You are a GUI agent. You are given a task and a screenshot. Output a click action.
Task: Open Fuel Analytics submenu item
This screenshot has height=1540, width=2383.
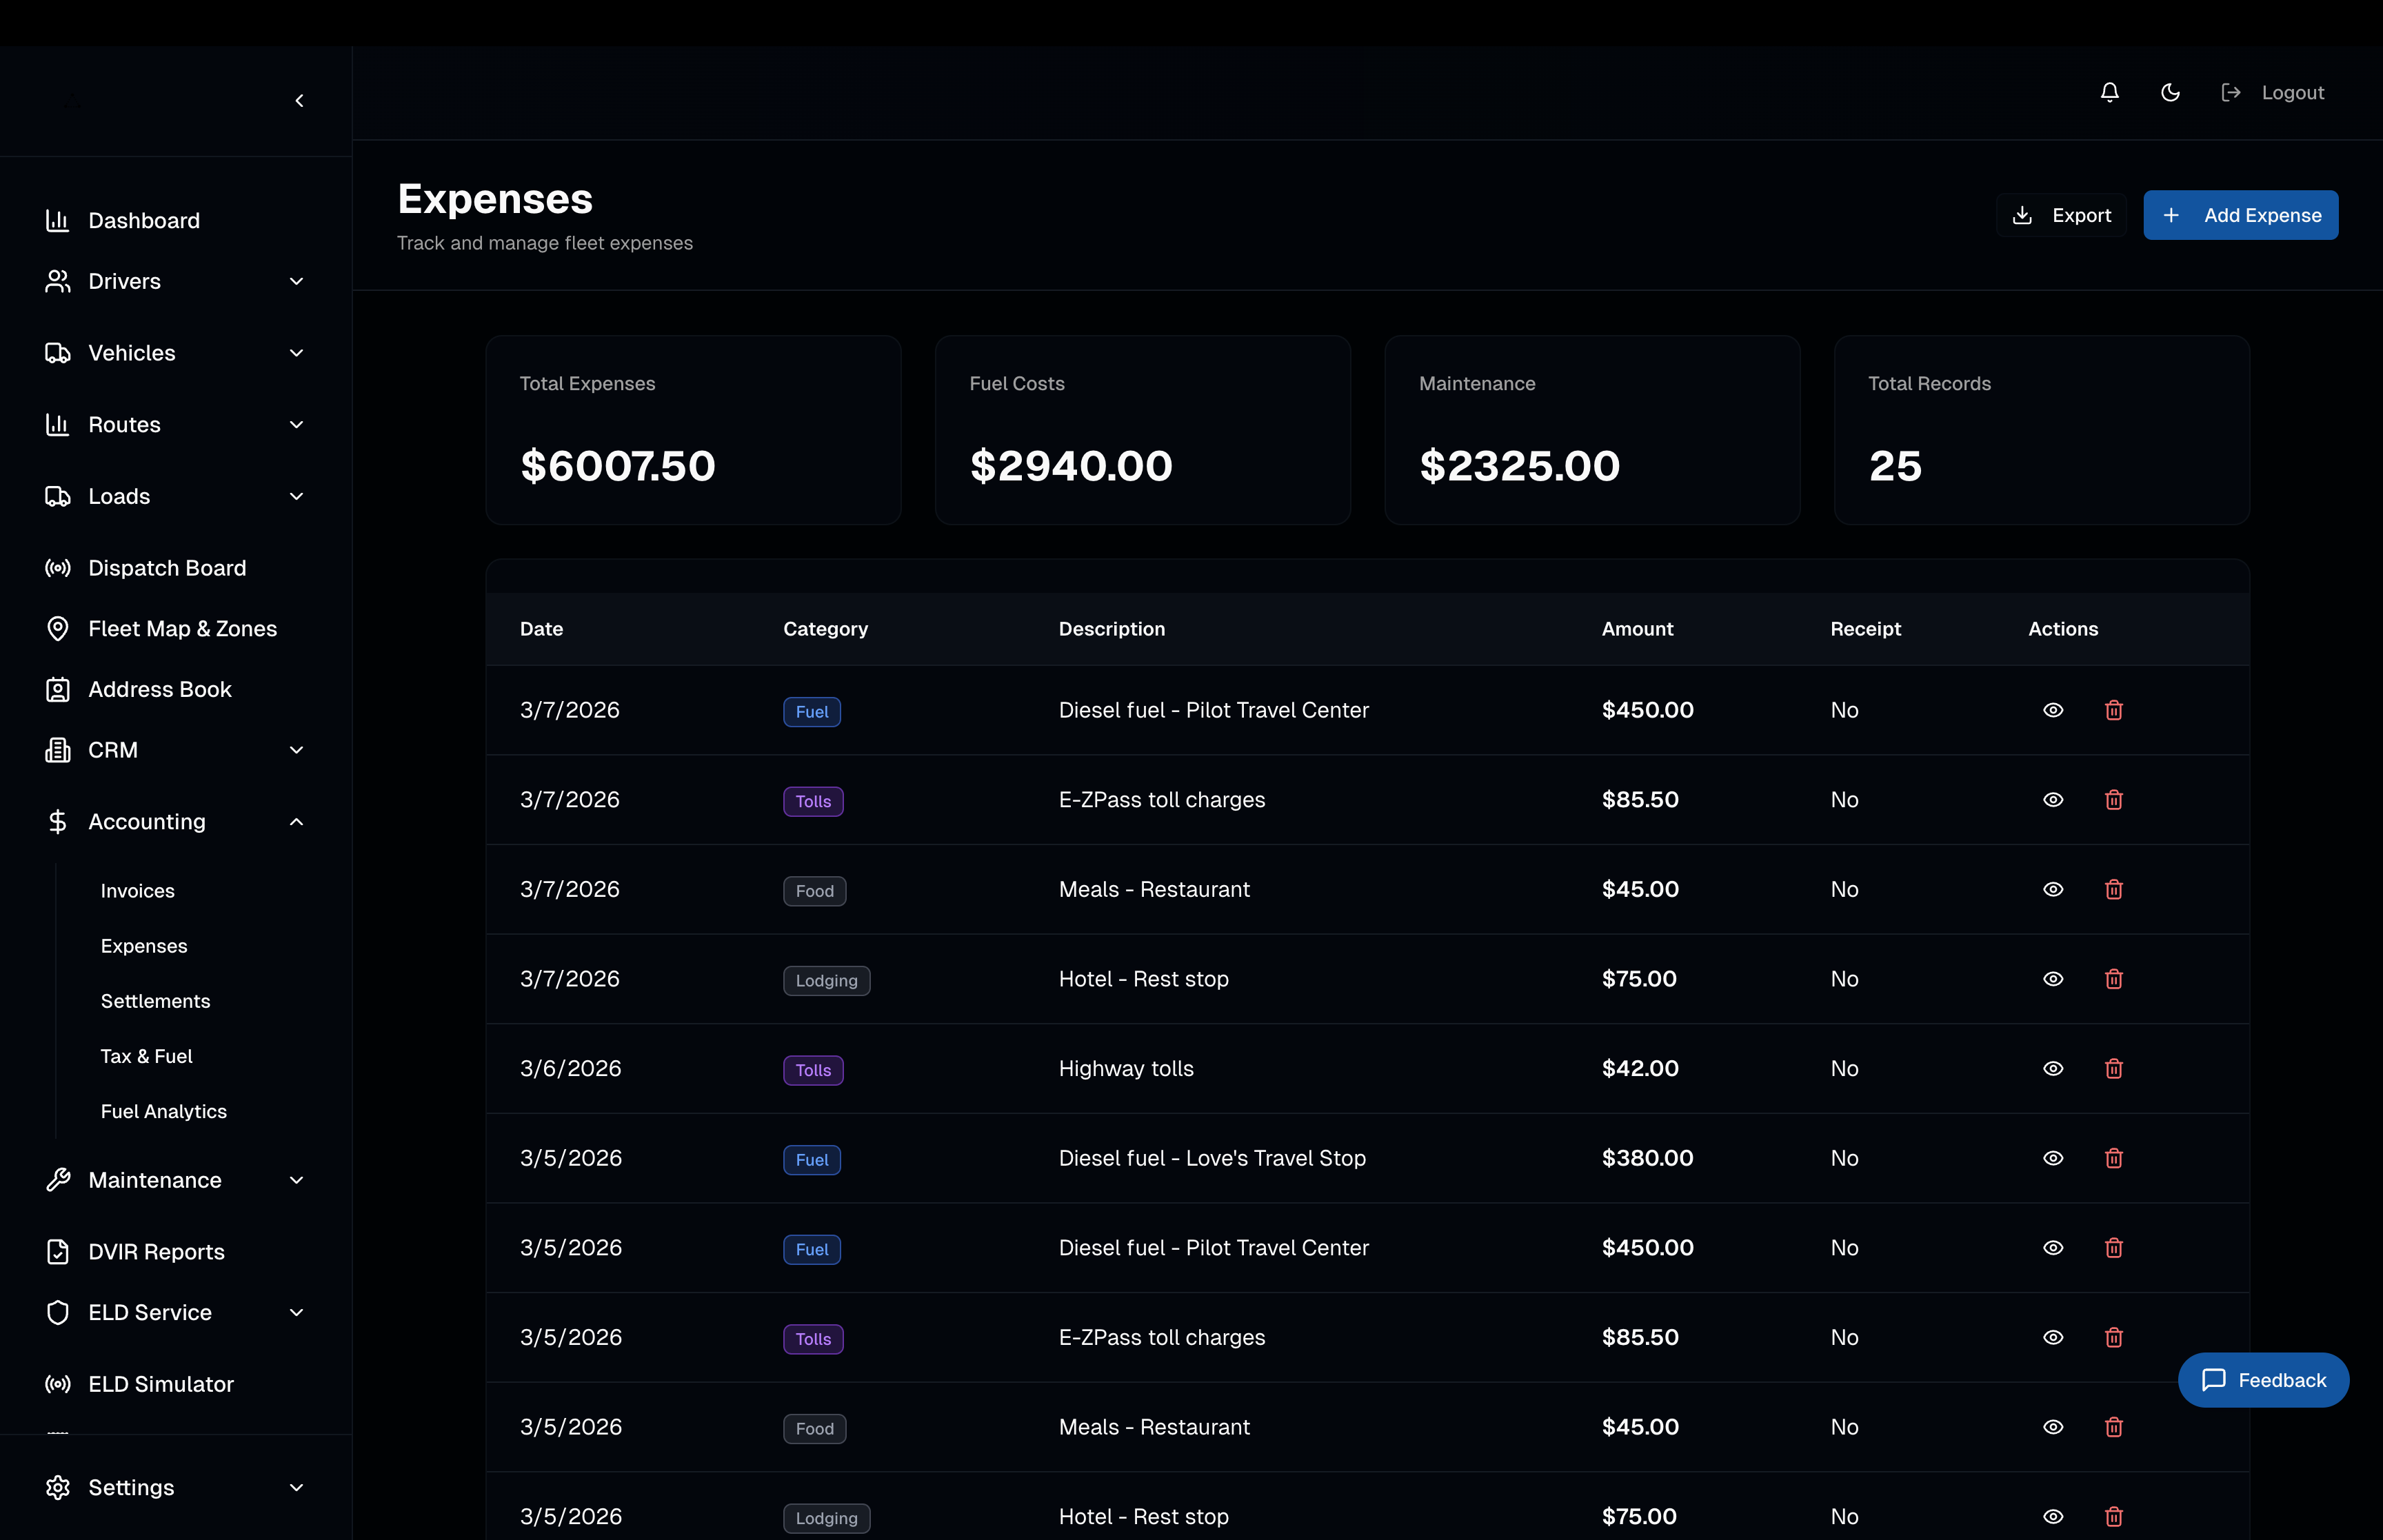(x=163, y=1111)
